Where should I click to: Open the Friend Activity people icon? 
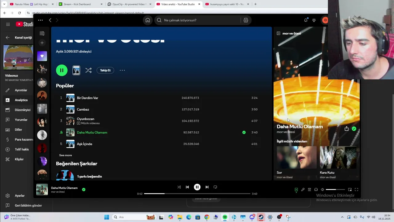click(314, 20)
